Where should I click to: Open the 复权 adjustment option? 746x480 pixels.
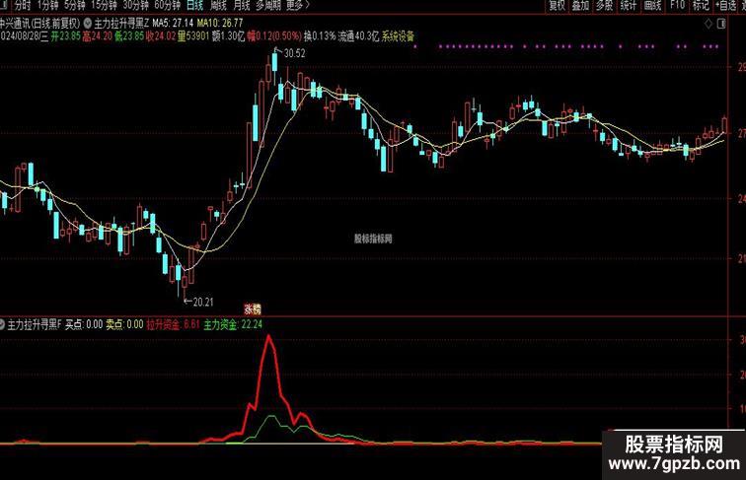(x=557, y=6)
